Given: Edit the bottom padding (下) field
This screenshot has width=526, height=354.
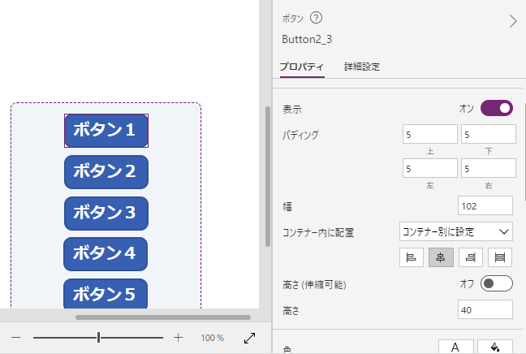Looking at the screenshot, I should tap(488, 134).
